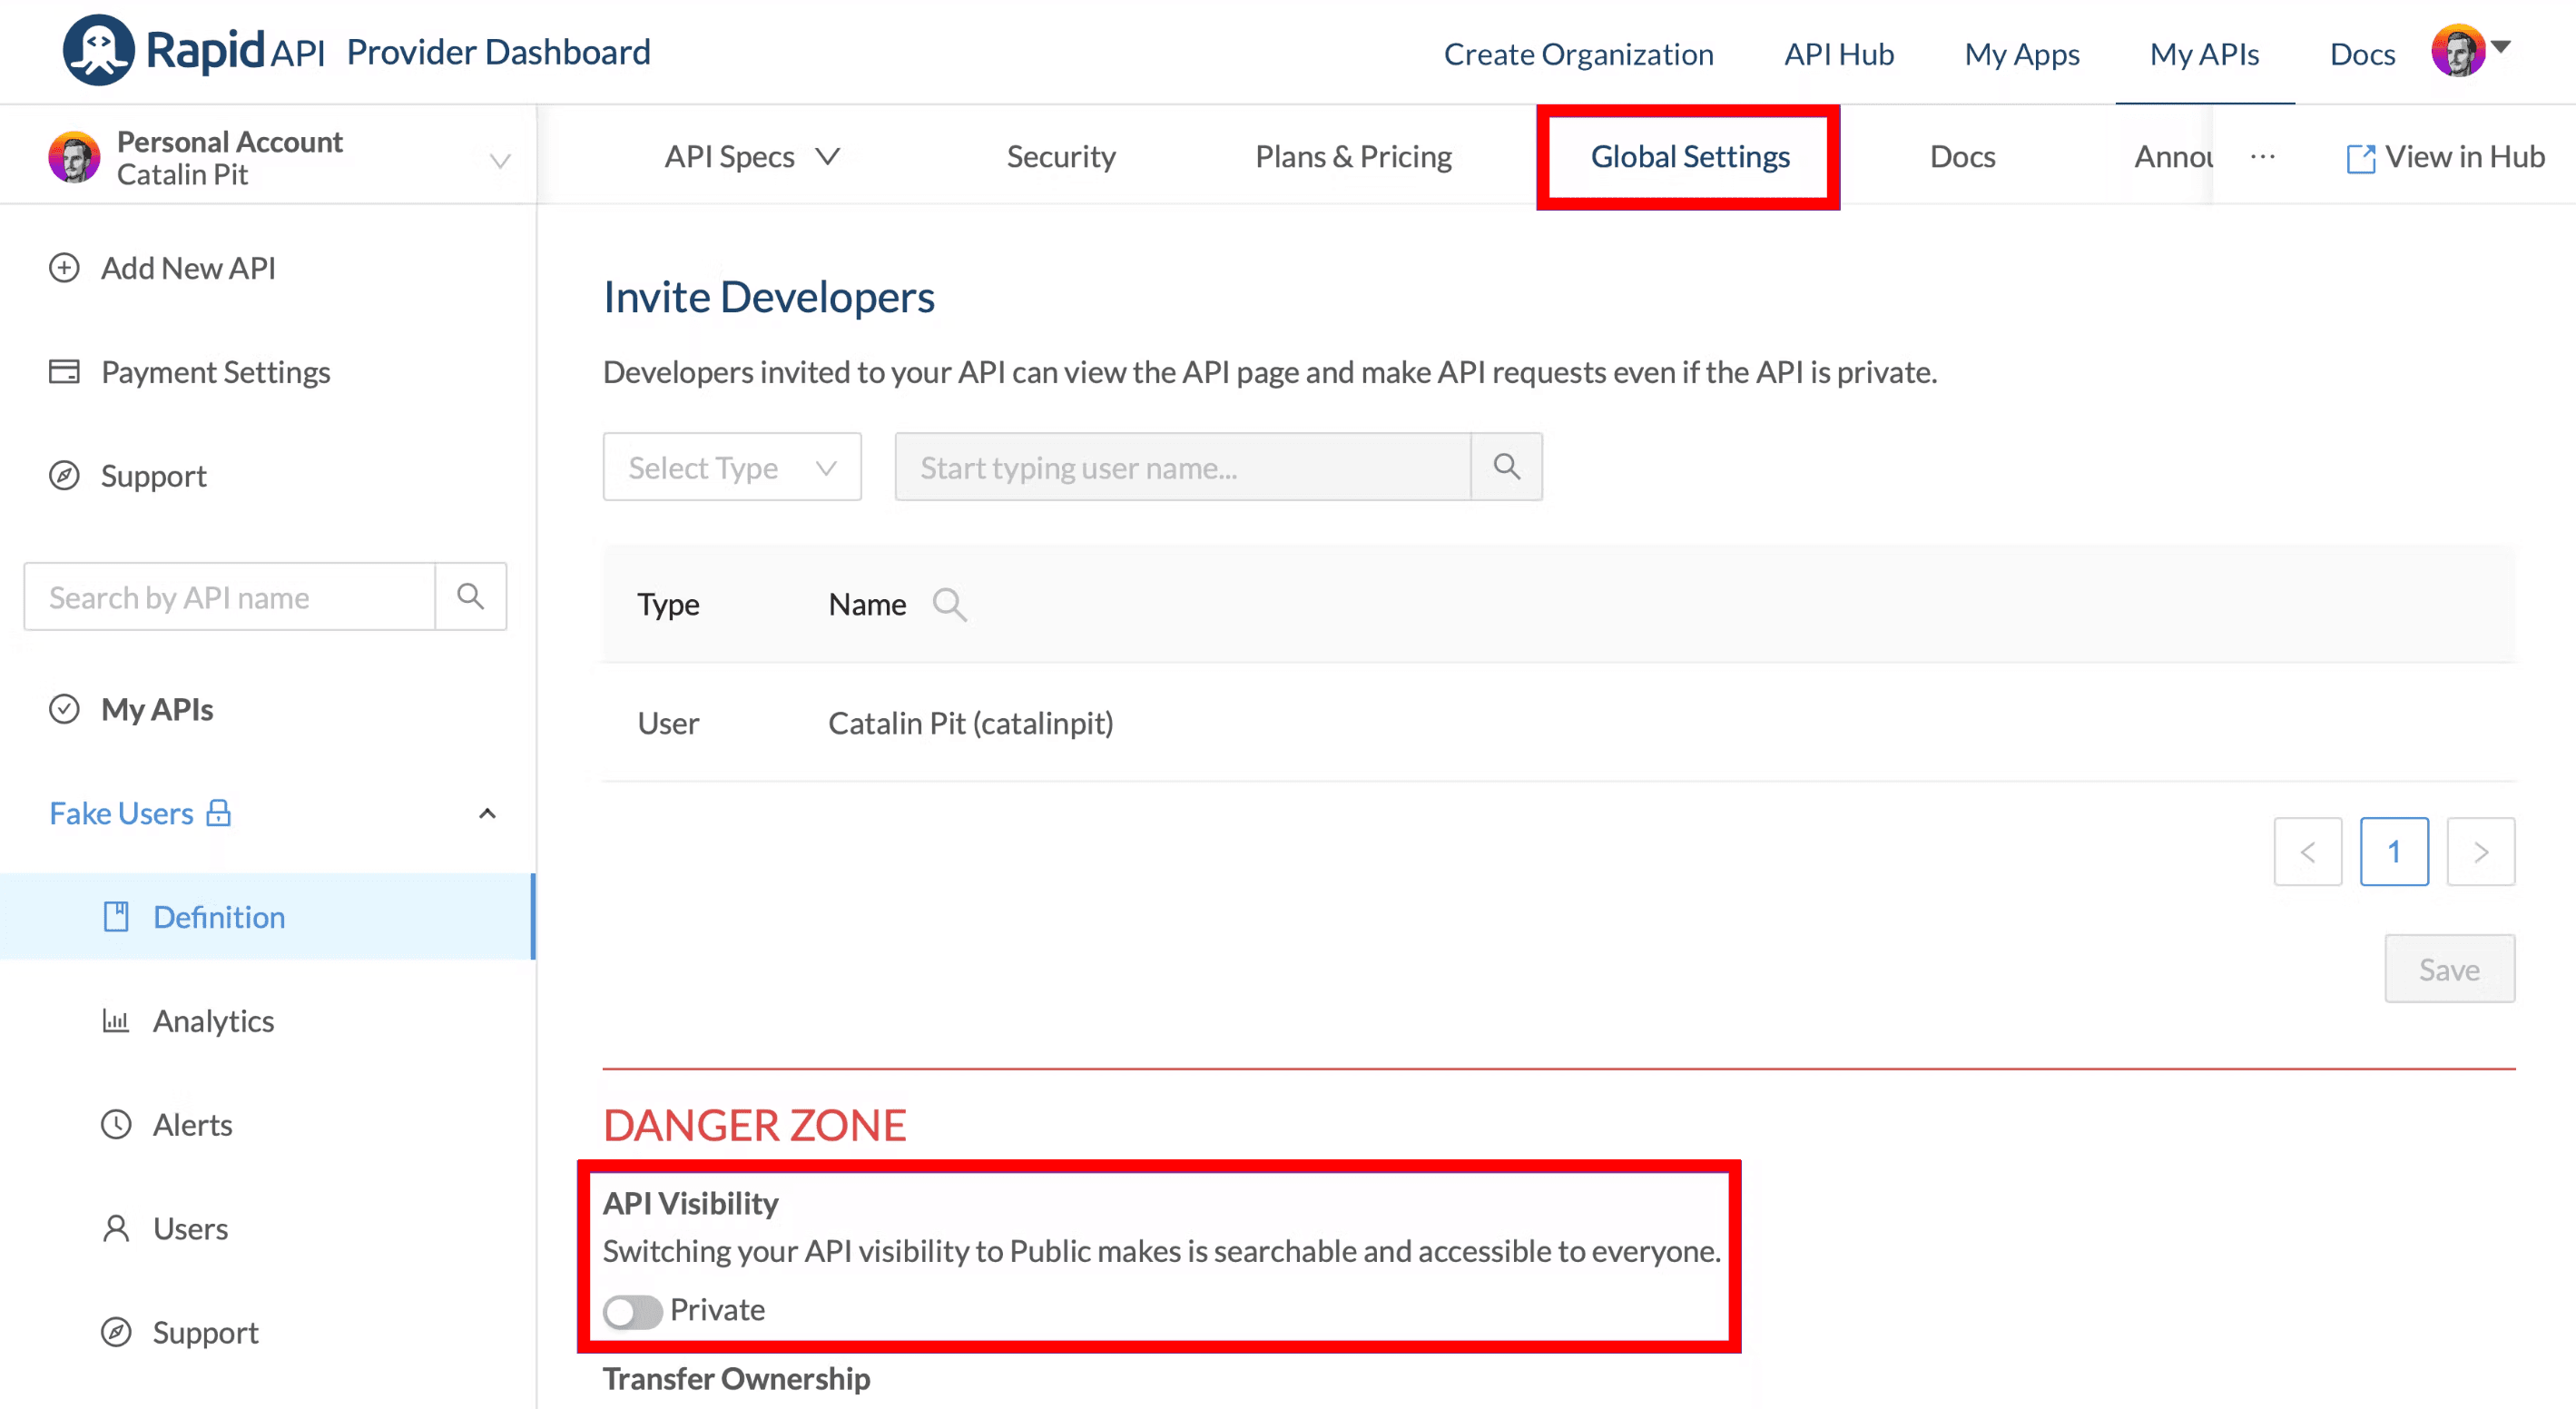The width and height of the screenshot is (2576, 1409).
Task: Click the RapidAPI octopus logo
Action: click(97, 50)
